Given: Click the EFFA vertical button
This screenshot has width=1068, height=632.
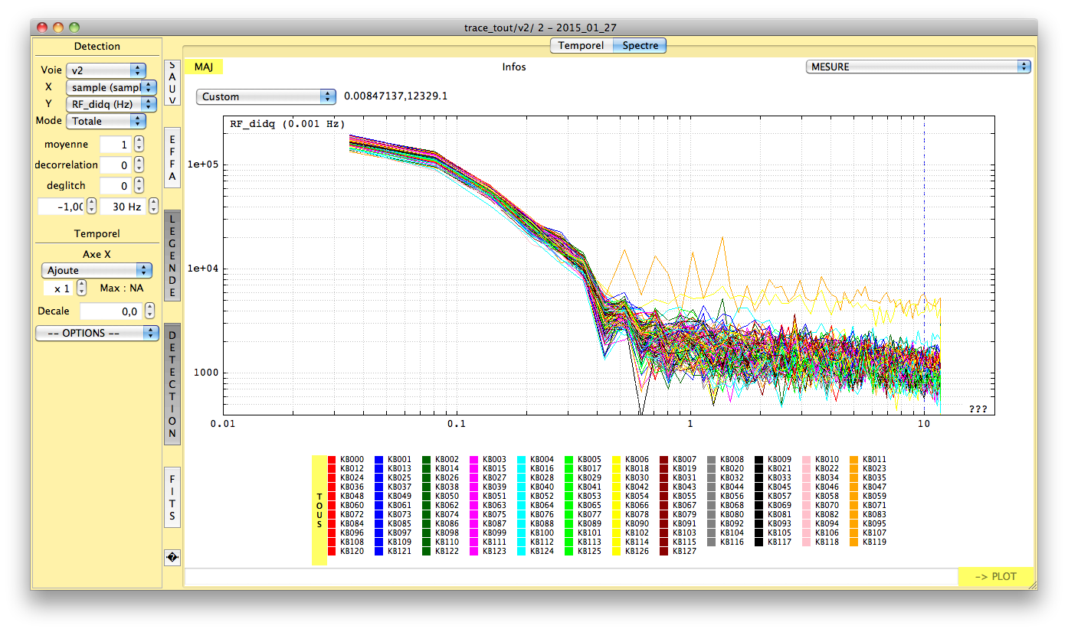Looking at the screenshot, I should 172,158.
